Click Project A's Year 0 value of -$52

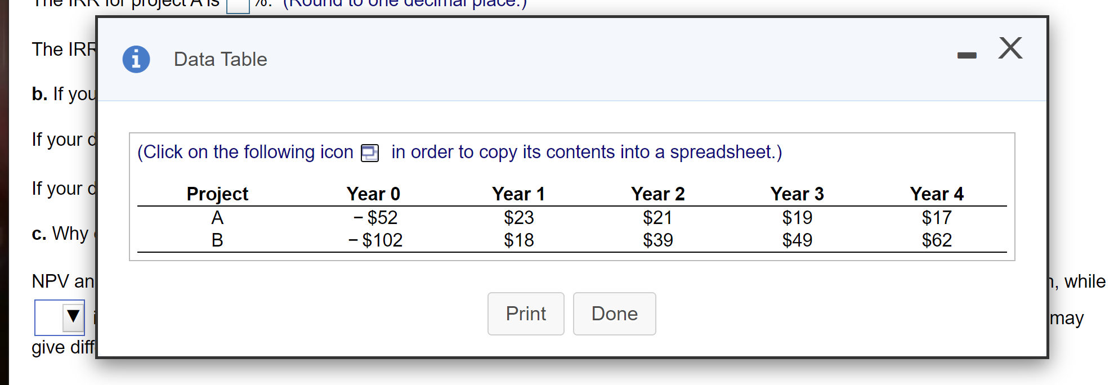[376, 217]
